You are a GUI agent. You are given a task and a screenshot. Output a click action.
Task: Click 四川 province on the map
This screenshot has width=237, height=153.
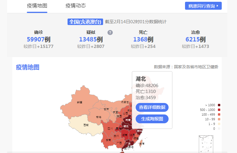pyautogui.click(x=110, y=129)
